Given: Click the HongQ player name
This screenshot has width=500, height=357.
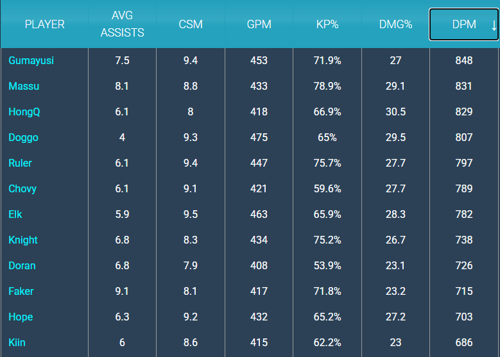Looking at the screenshot, I should click(24, 112).
